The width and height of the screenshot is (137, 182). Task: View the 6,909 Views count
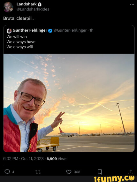pos(57,159)
